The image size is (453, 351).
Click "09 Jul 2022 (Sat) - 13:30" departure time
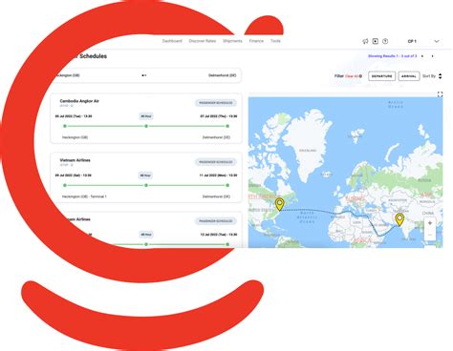74,175
